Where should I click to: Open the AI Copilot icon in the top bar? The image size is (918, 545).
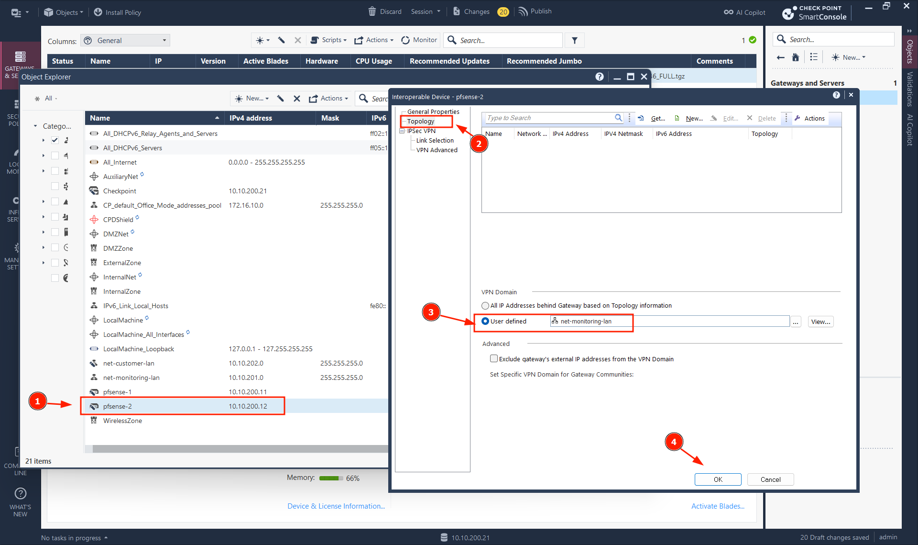(728, 12)
